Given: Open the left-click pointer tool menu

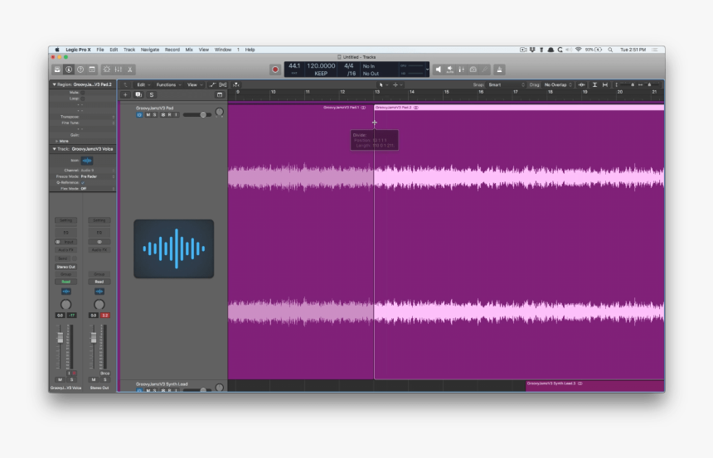Looking at the screenshot, I should (x=383, y=84).
